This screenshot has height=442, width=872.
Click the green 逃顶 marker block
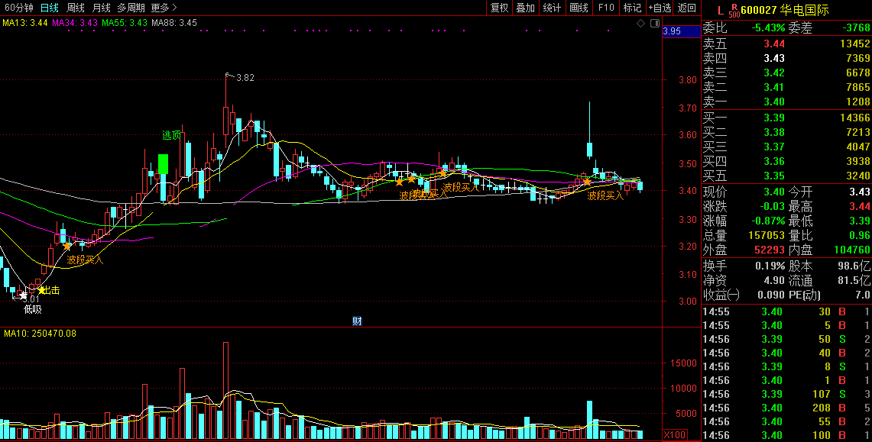[163, 164]
